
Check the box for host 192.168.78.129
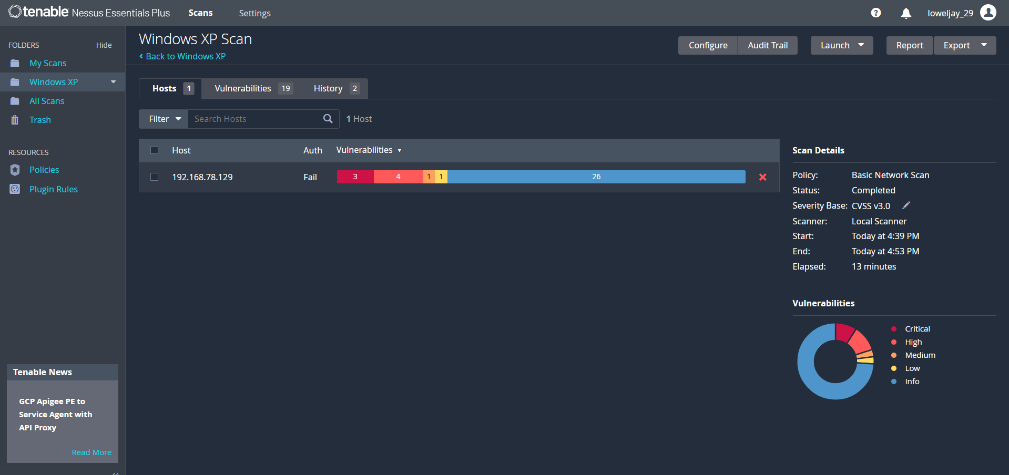coord(154,177)
